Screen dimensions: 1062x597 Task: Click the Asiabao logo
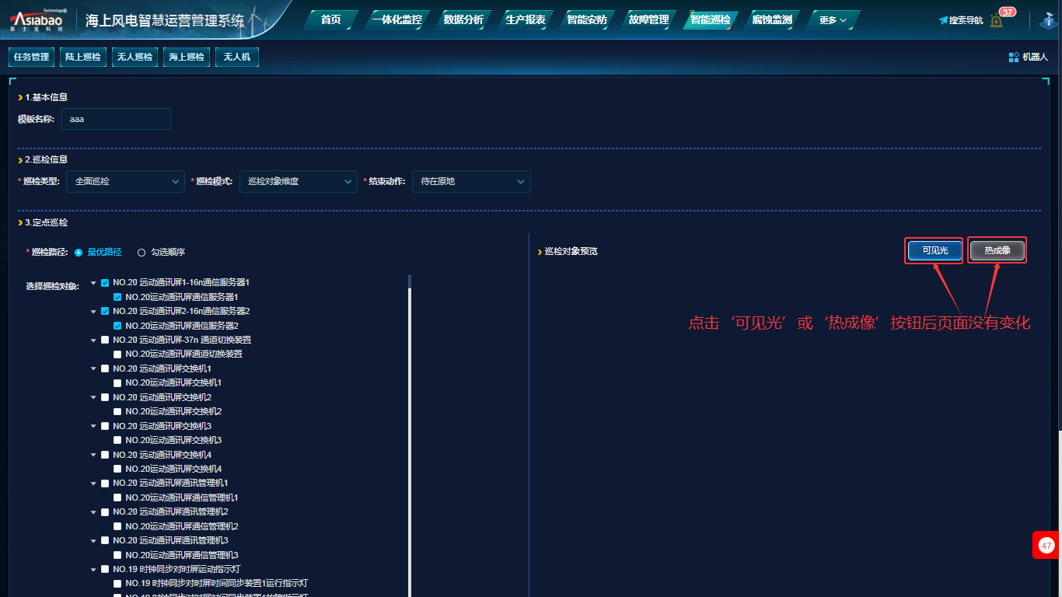pyautogui.click(x=37, y=20)
